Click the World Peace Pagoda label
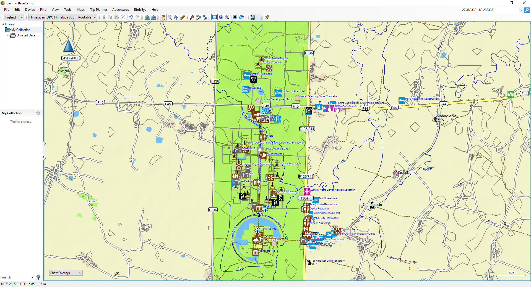Screen dimensions: 531x287 click(276, 58)
